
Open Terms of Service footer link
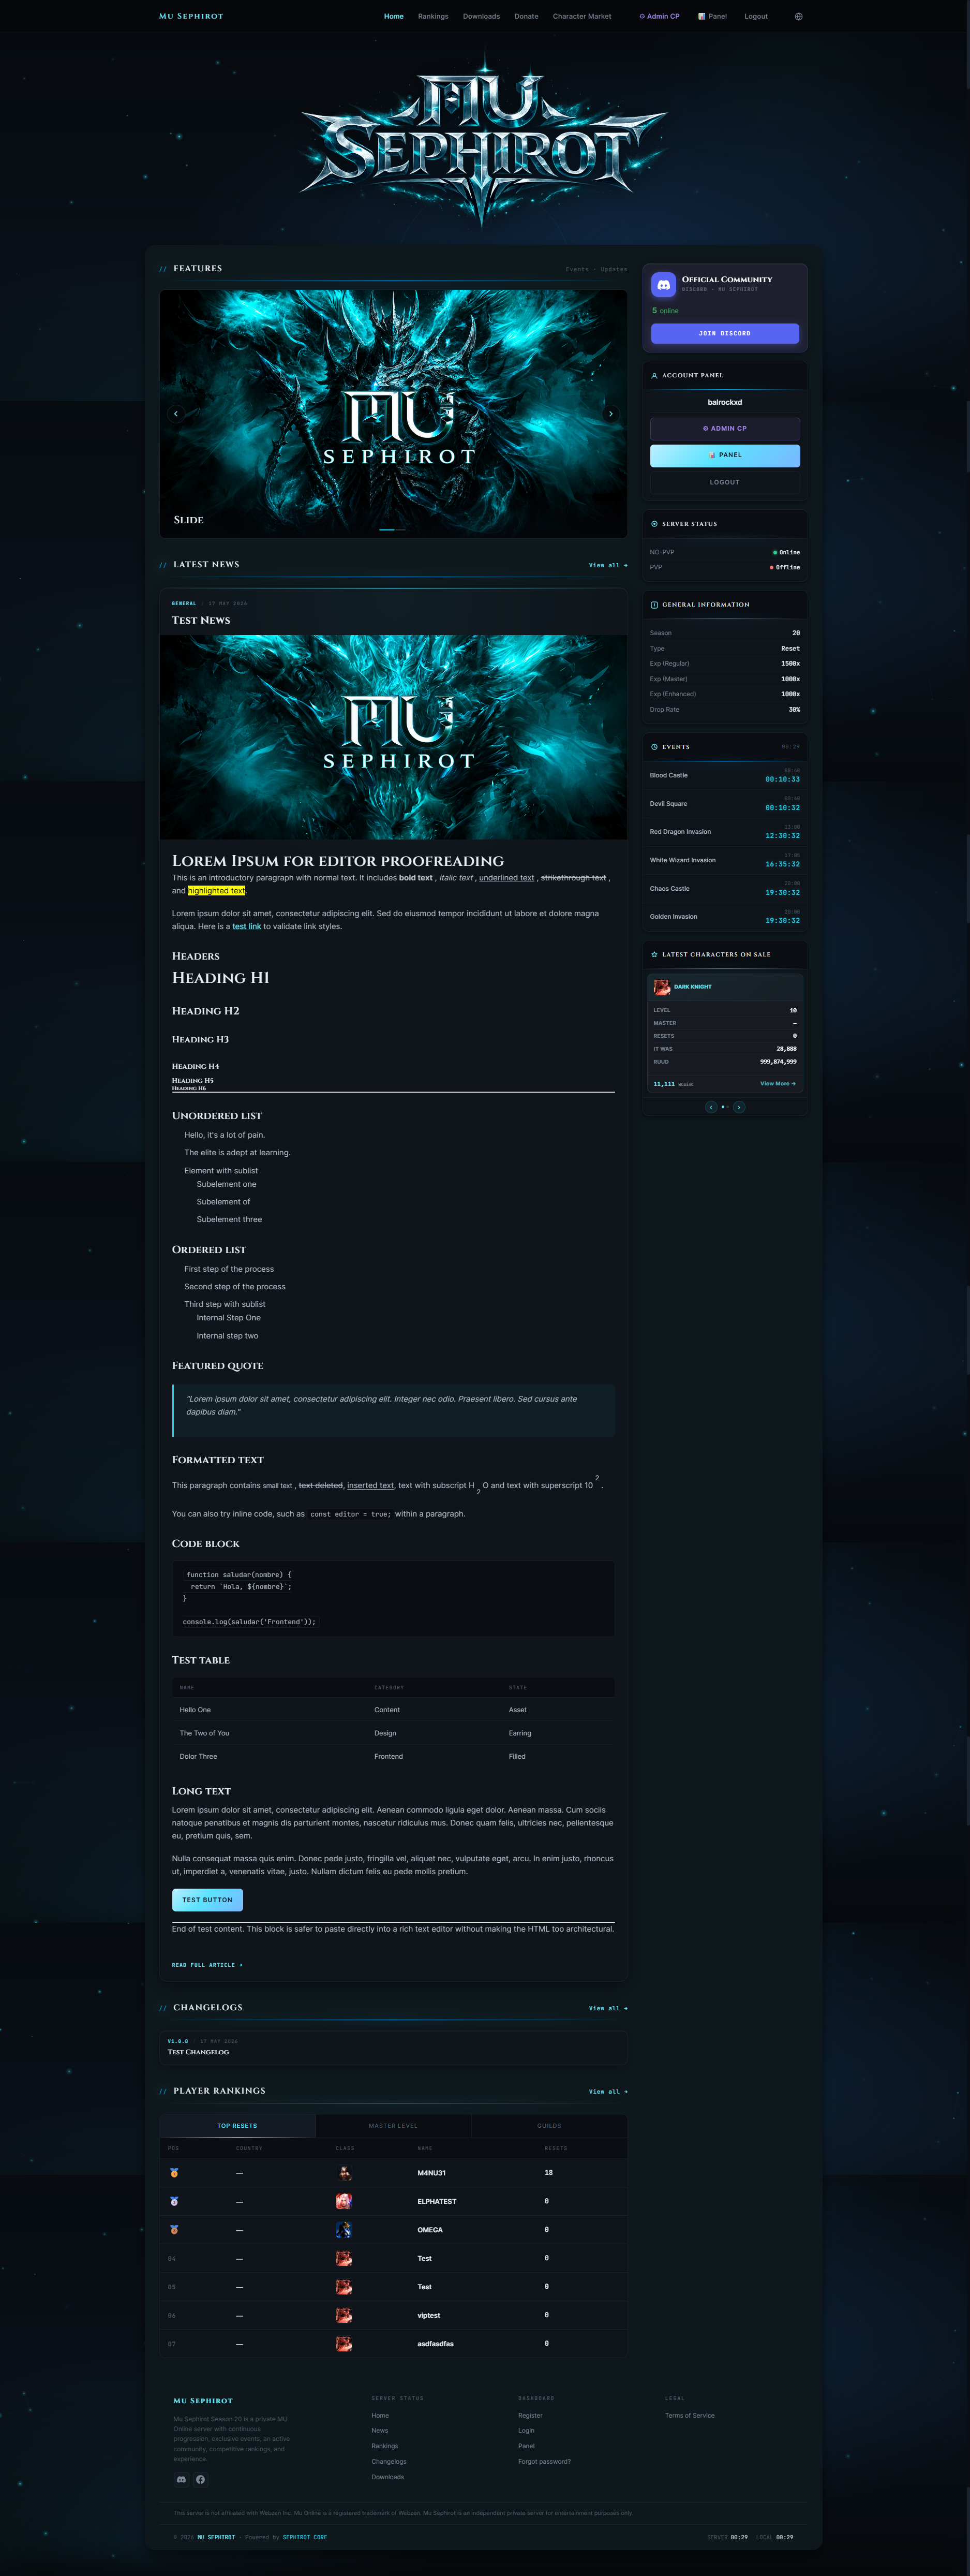tap(690, 2416)
